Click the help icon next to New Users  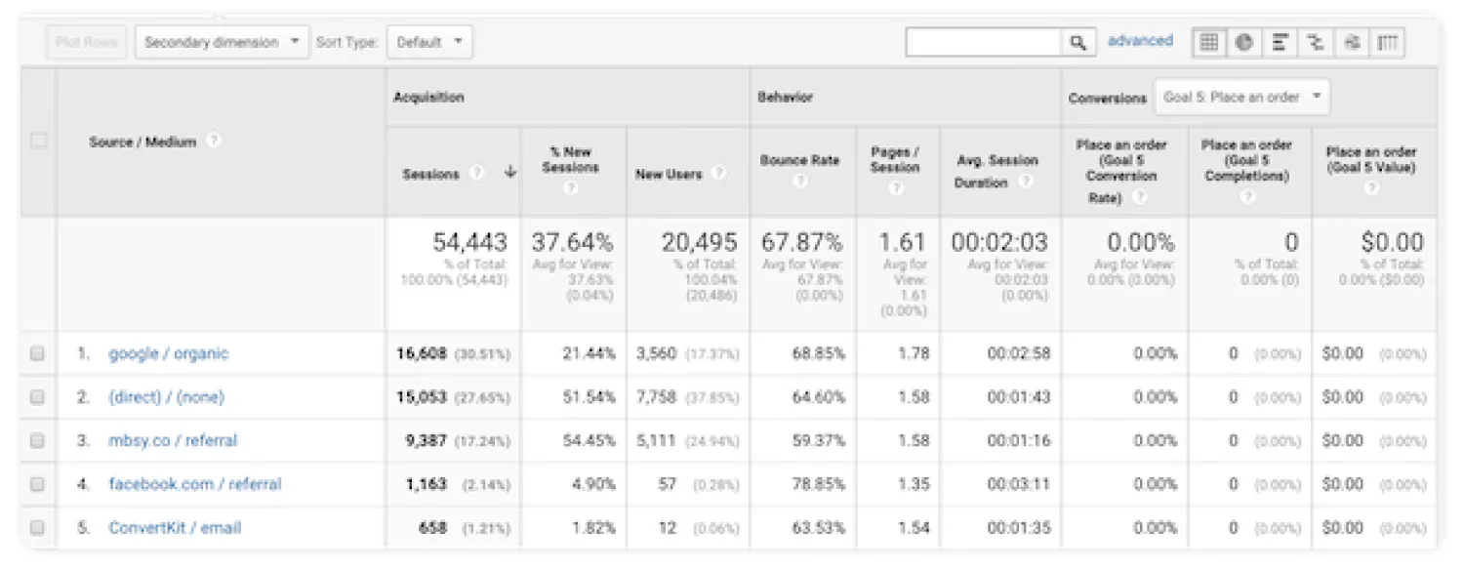[718, 174]
